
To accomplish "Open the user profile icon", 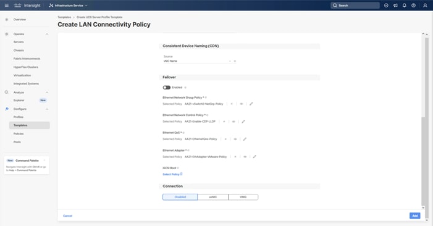I will [x=425, y=5].
